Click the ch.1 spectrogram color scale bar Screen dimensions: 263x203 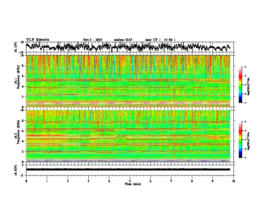point(240,85)
